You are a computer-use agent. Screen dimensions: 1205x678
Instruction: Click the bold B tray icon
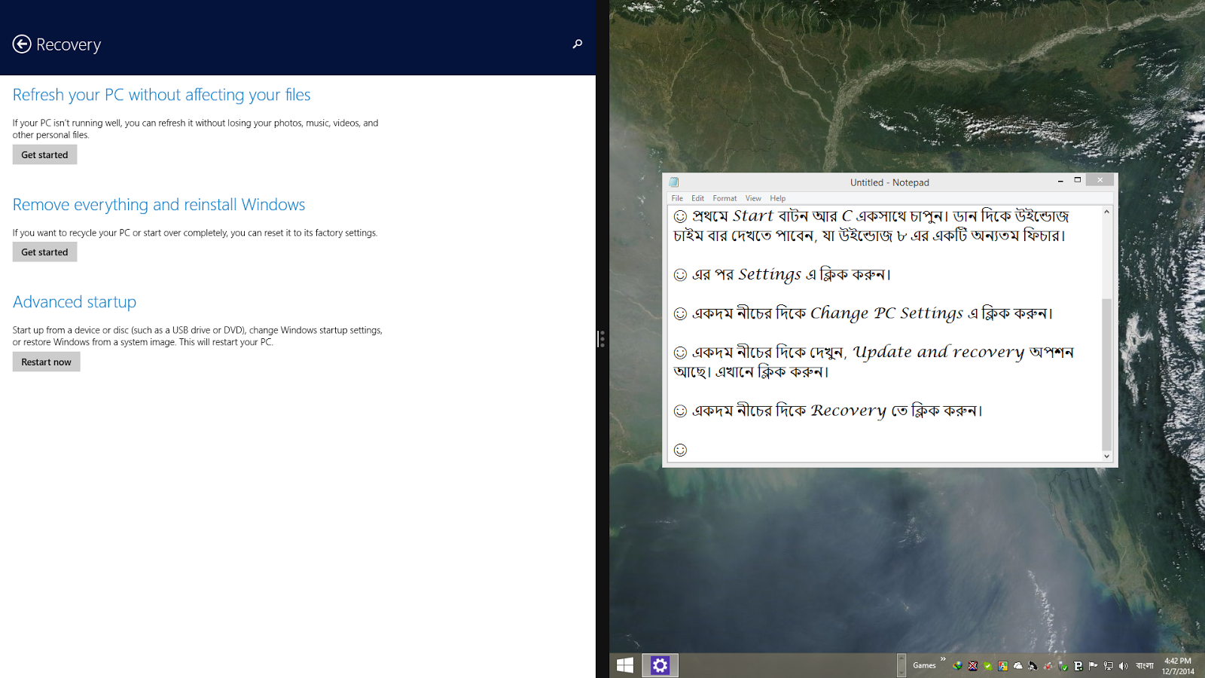pyautogui.click(x=1078, y=666)
